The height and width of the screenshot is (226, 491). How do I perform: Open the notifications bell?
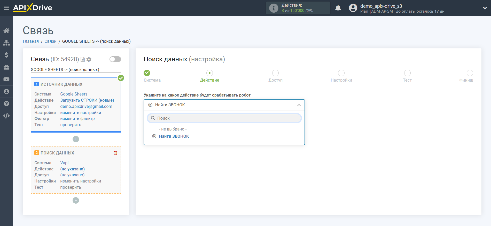338,8
